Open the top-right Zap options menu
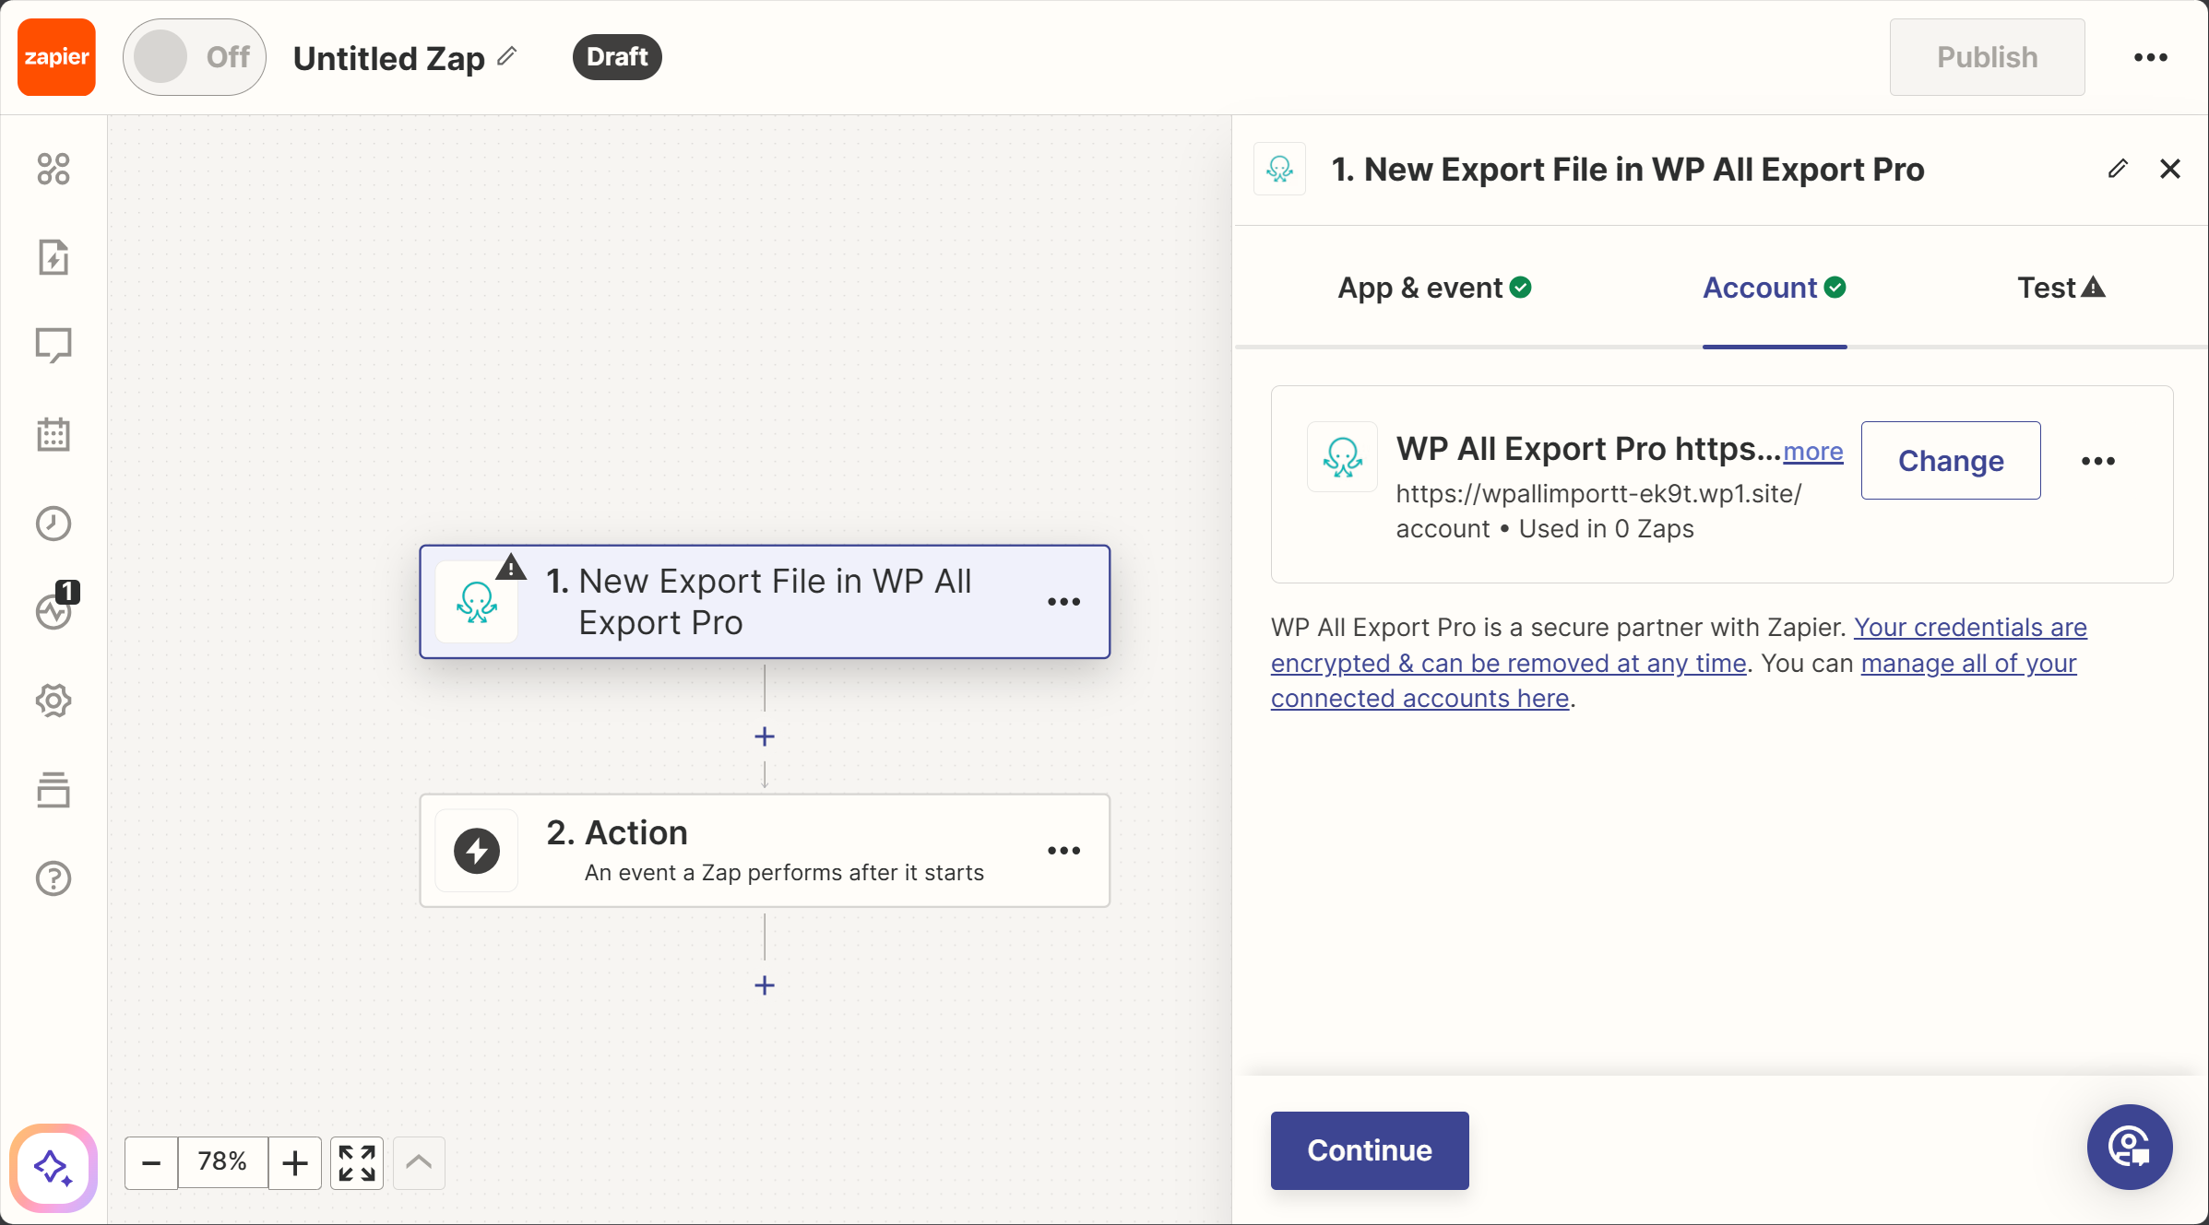 point(2150,57)
